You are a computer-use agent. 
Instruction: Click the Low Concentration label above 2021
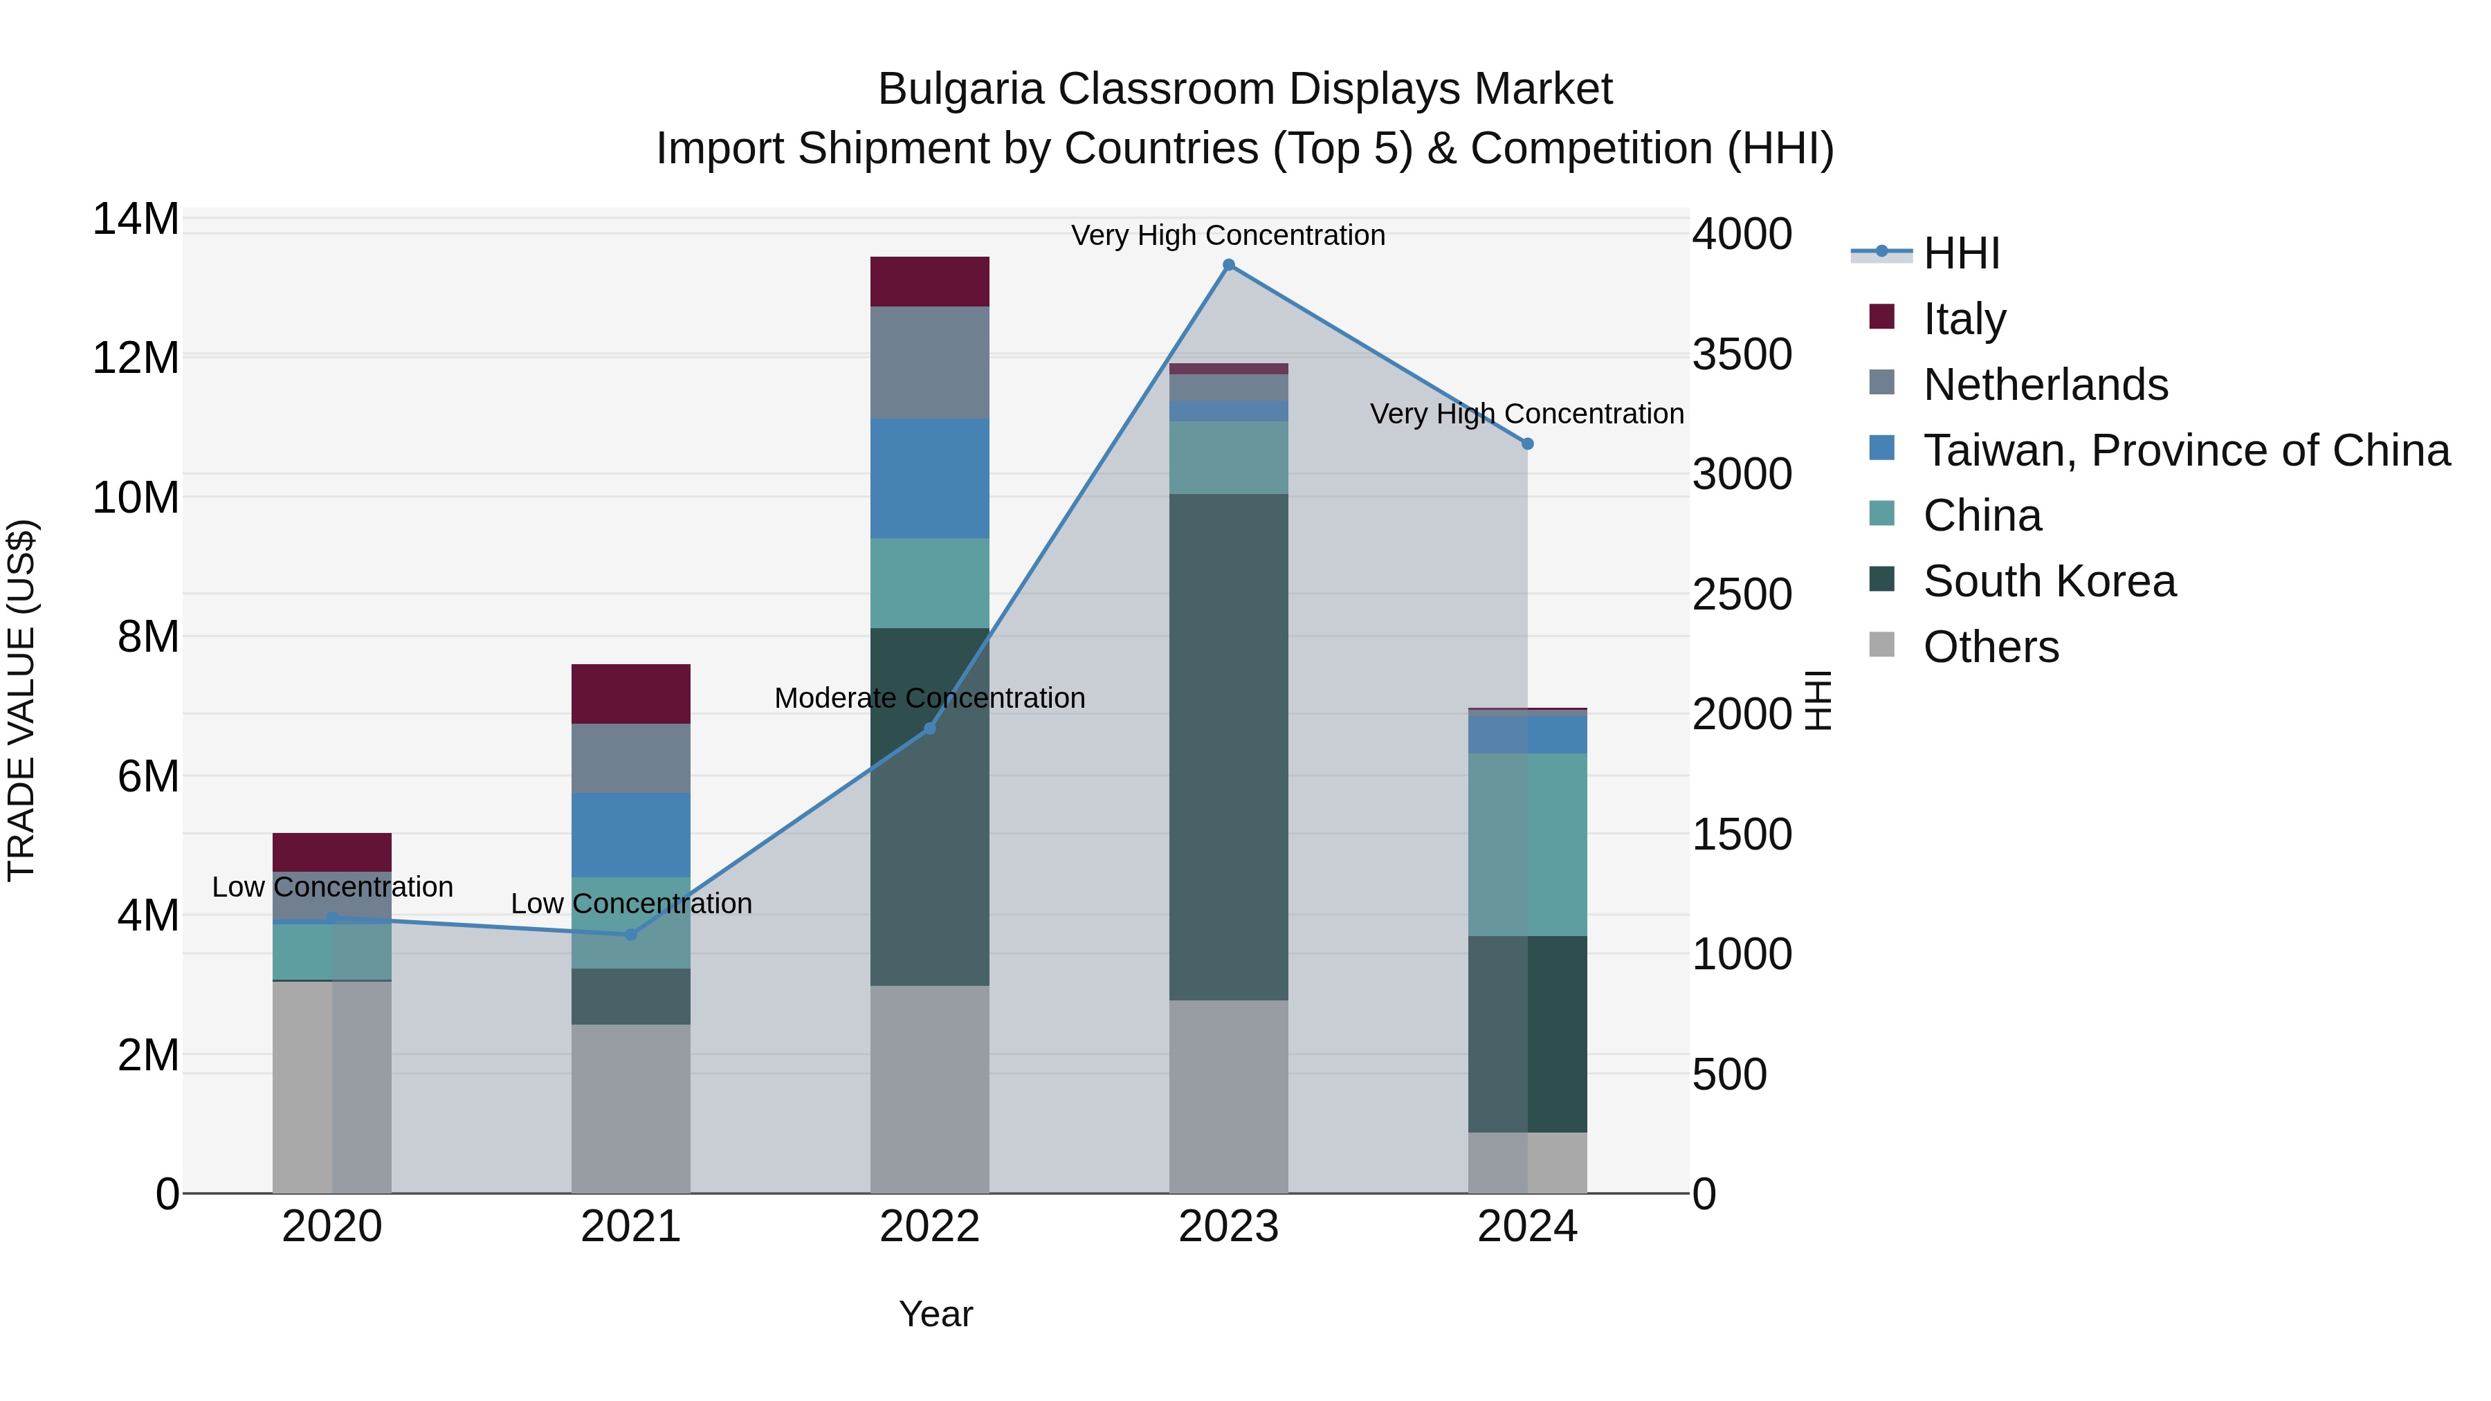point(632,904)
